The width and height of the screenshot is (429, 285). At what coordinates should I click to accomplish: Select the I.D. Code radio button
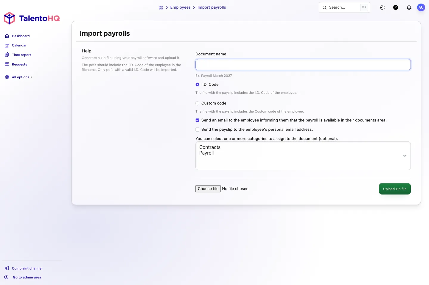tap(197, 85)
